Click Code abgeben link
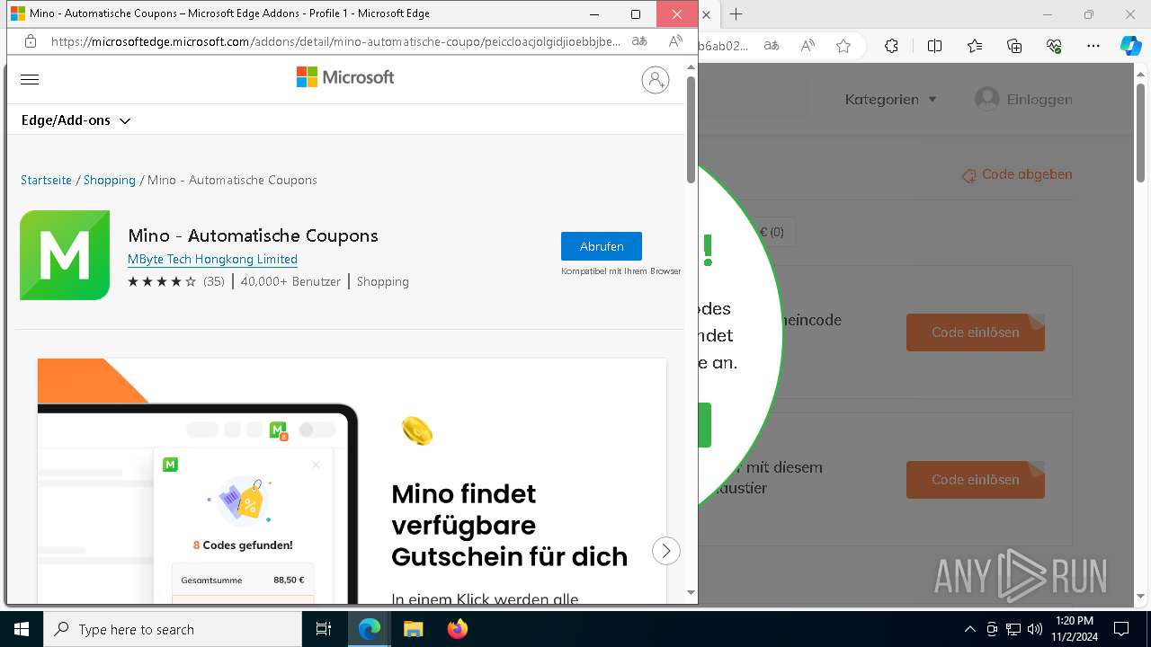The width and height of the screenshot is (1151, 647). pyautogui.click(x=1017, y=175)
